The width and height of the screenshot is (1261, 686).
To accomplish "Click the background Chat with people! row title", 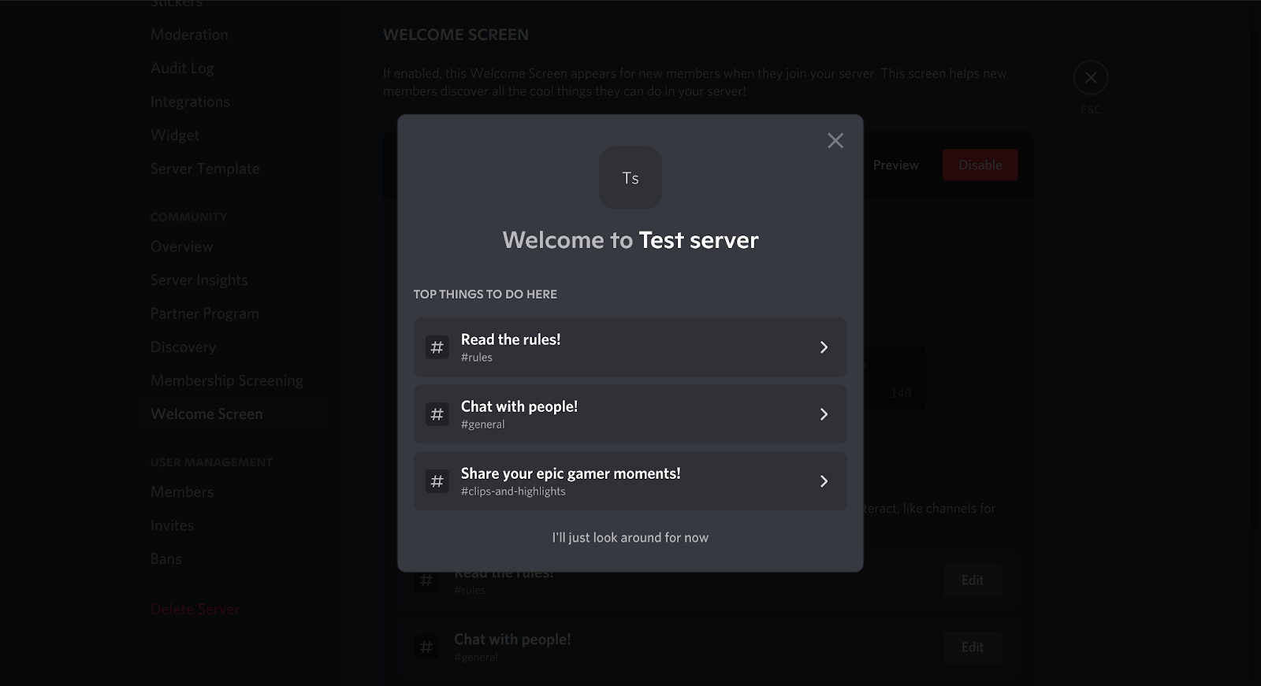I will [x=512, y=640].
